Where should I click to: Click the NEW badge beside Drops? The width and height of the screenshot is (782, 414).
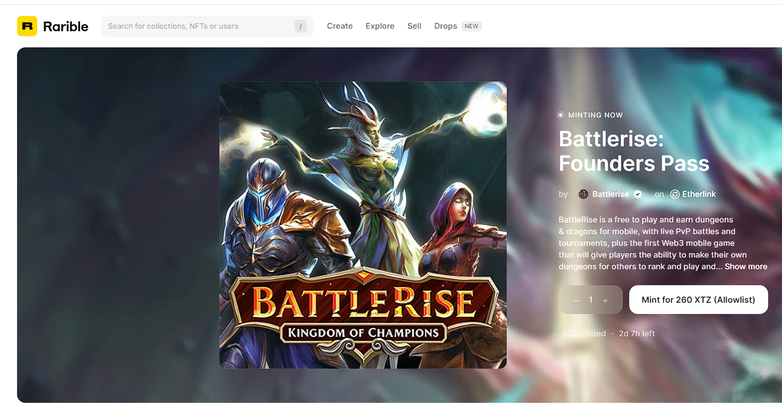pos(472,26)
